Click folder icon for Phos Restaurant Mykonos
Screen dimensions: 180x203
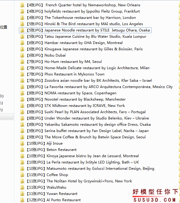(22, 74)
